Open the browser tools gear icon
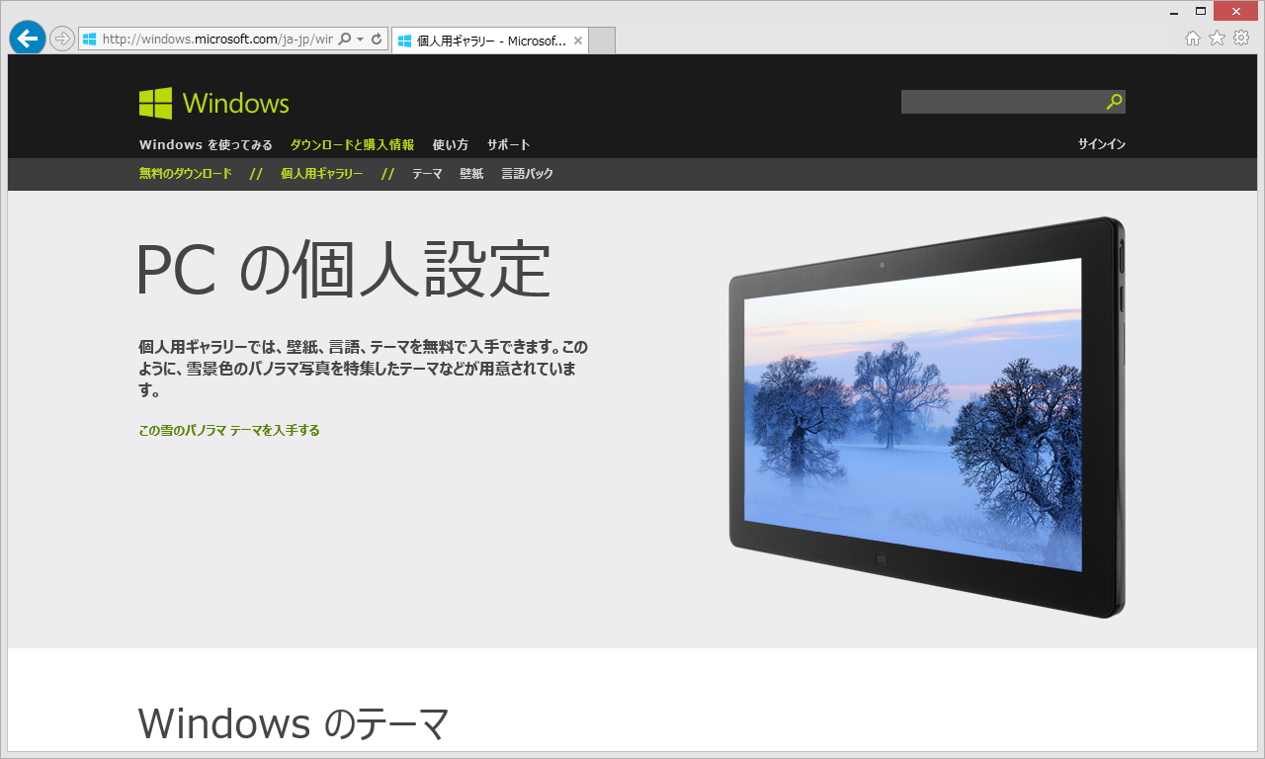Image resolution: width=1265 pixels, height=759 pixels. [1240, 40]
